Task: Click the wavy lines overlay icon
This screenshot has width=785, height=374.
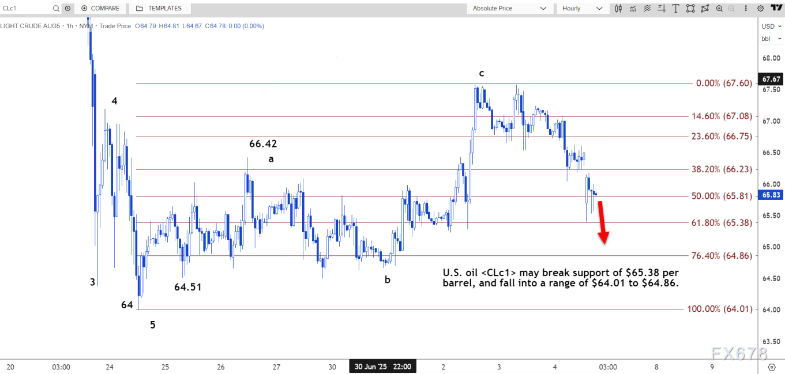Action: 647,8
